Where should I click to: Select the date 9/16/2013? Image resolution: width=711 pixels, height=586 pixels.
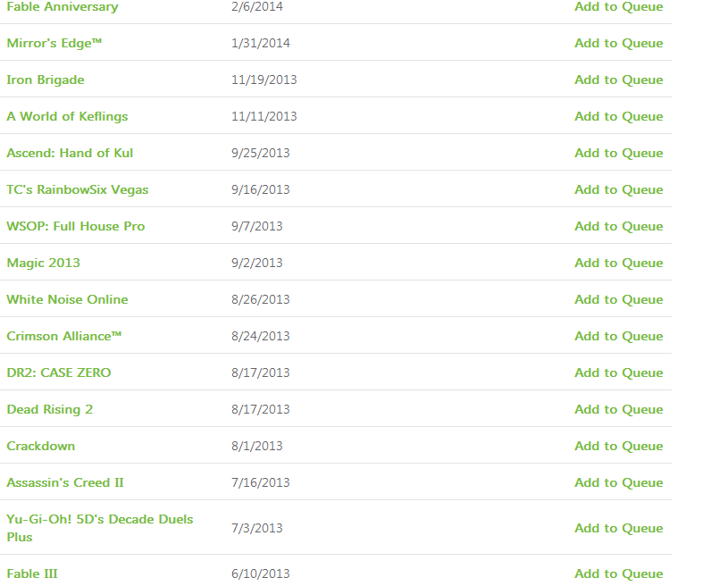[x=261, y=189]
